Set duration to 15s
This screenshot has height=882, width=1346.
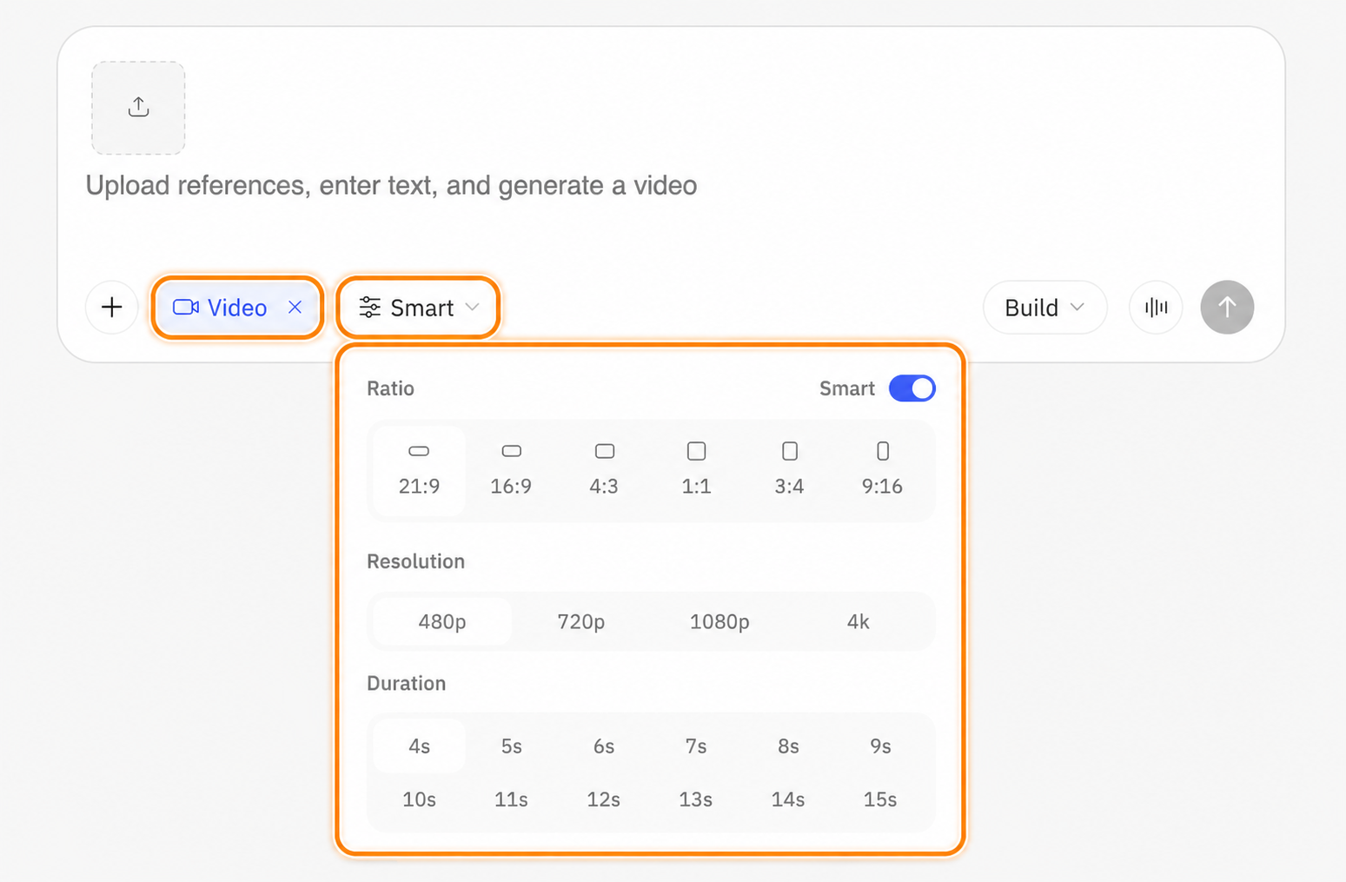tap(880, 799)
